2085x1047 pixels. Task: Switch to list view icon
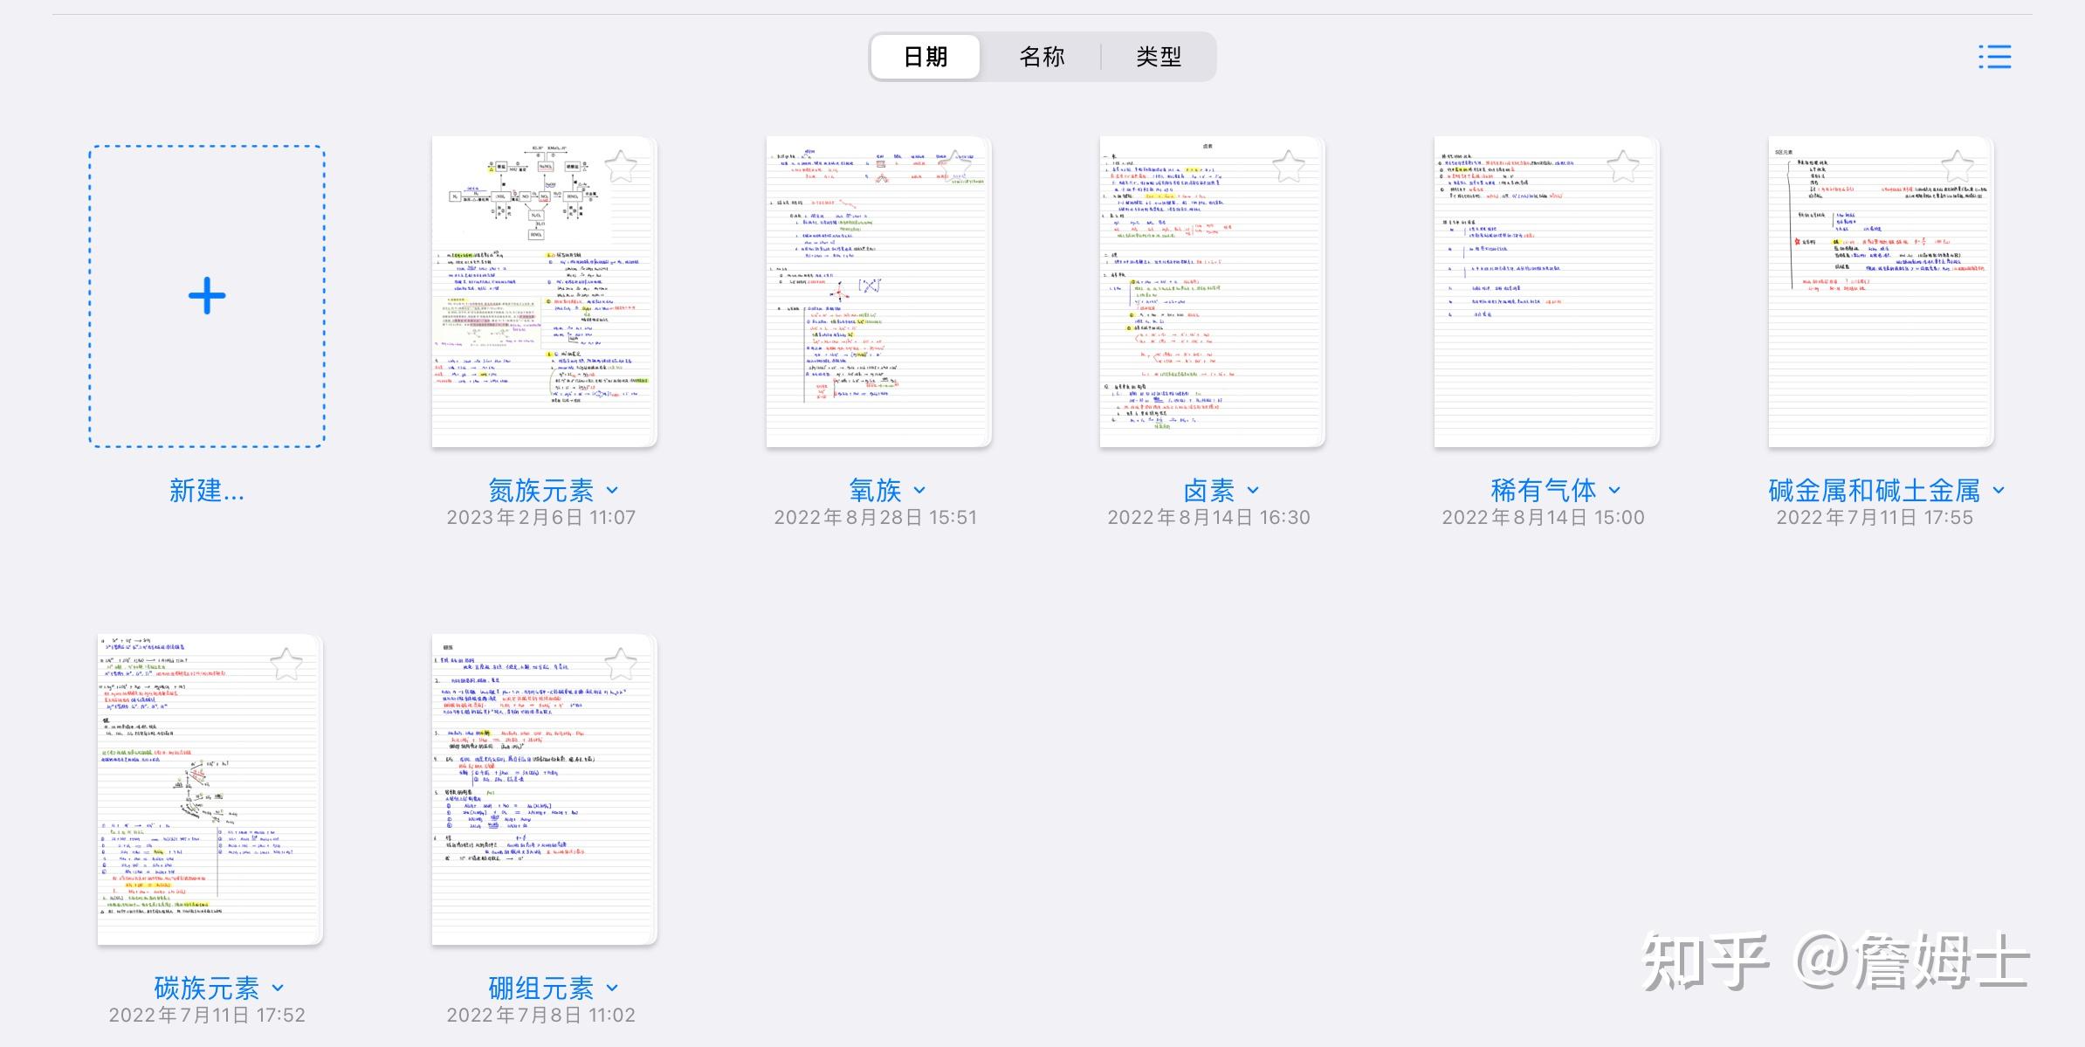click(1994, 57)
